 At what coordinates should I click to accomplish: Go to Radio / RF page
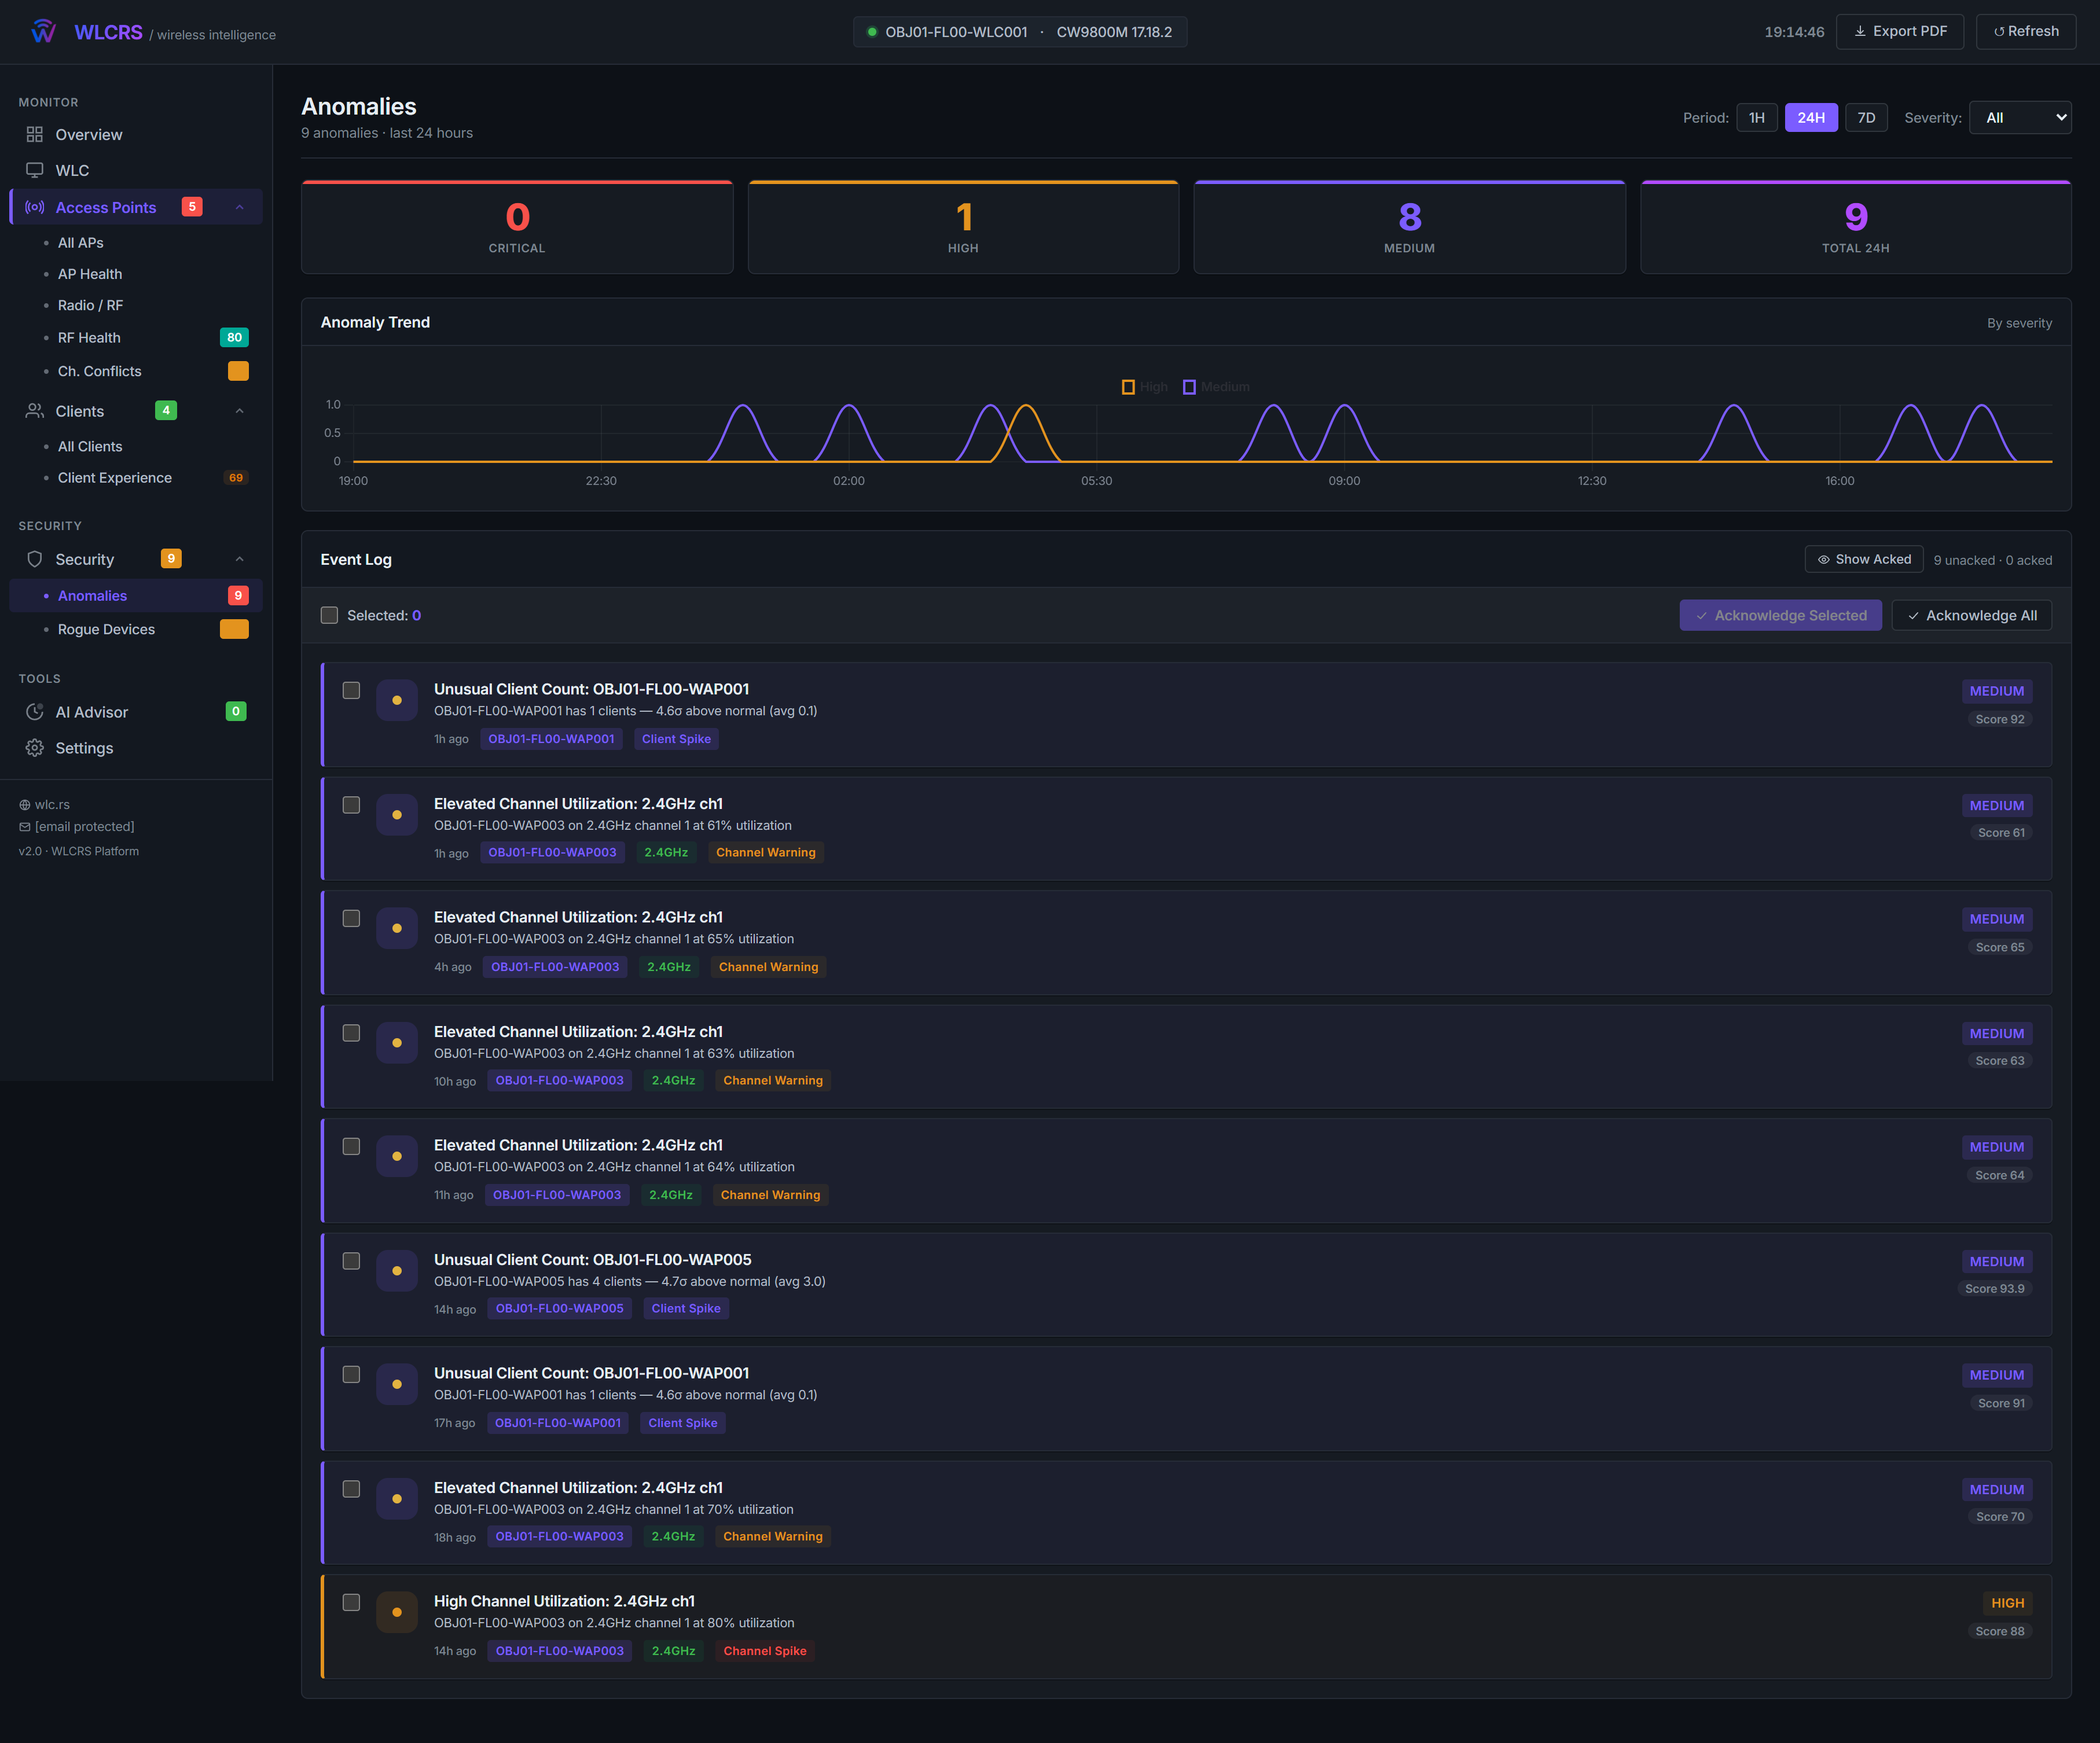[91, 305]
